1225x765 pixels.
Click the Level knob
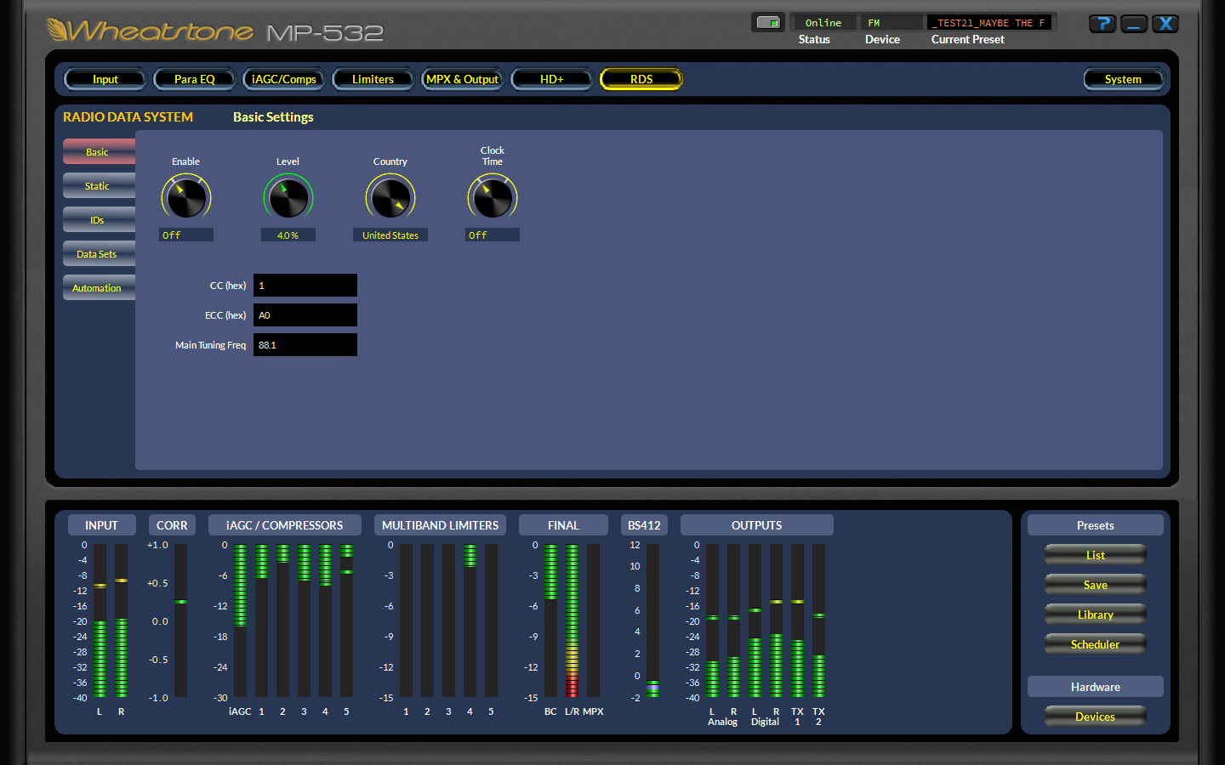288,197
